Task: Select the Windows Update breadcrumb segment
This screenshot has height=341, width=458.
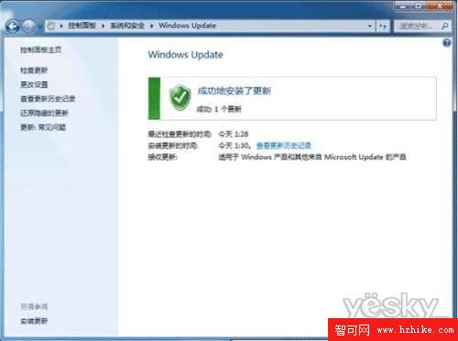Action: point(187,26)
